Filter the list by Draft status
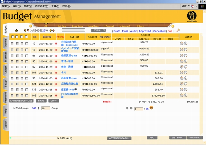The width and height of the screenshot is (206, 145). (x=117, y=31)
